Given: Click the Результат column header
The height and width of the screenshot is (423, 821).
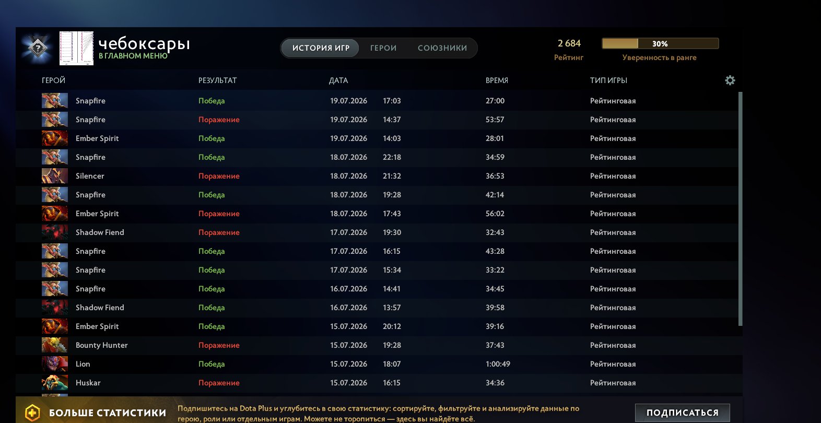Looking at the screenshot, I should click(x=217, y=80).
